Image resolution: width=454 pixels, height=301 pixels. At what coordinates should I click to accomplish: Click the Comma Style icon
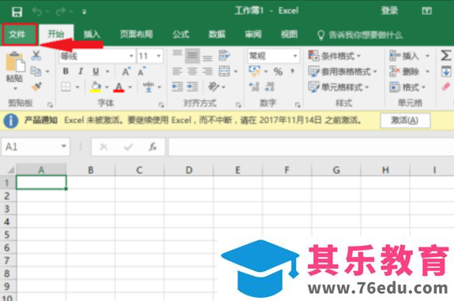point(293,72)
